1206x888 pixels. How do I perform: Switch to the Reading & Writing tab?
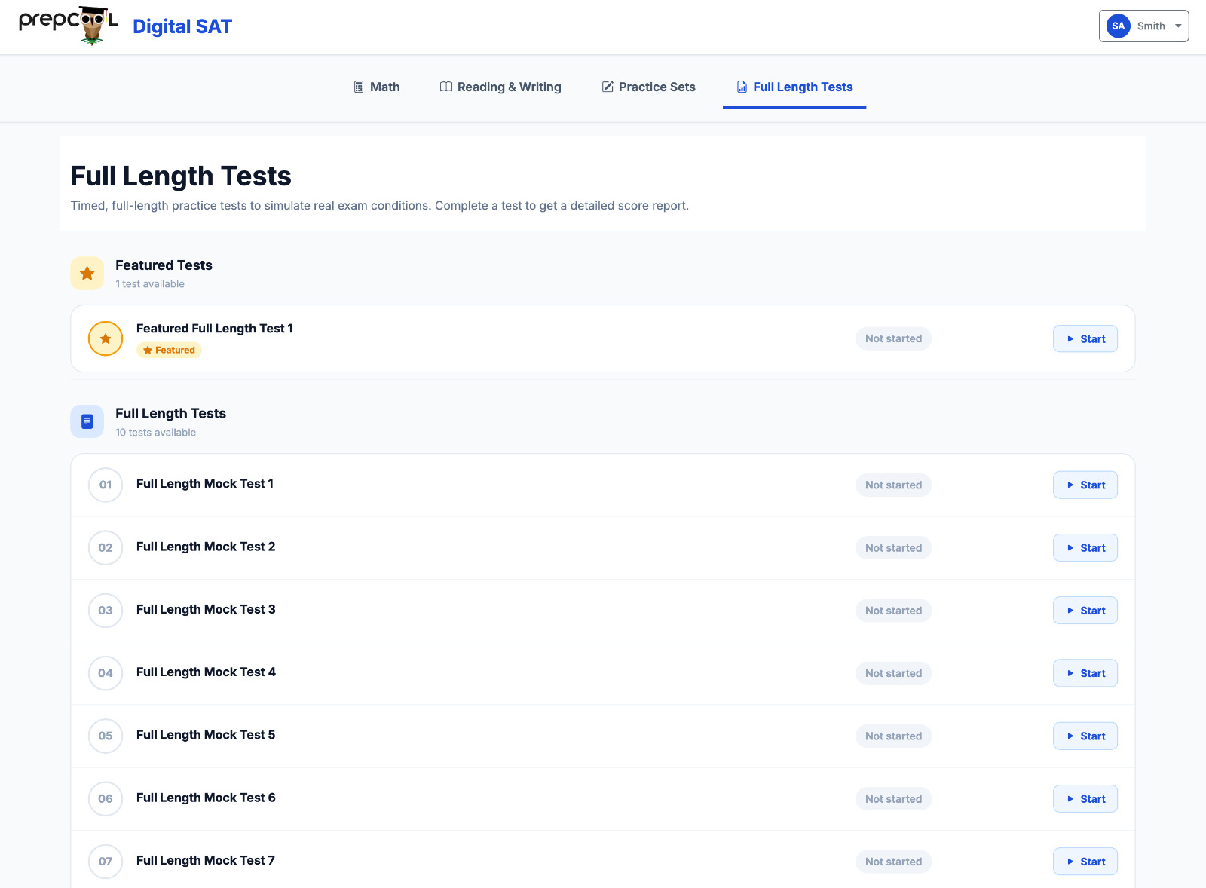coord(500,87)
